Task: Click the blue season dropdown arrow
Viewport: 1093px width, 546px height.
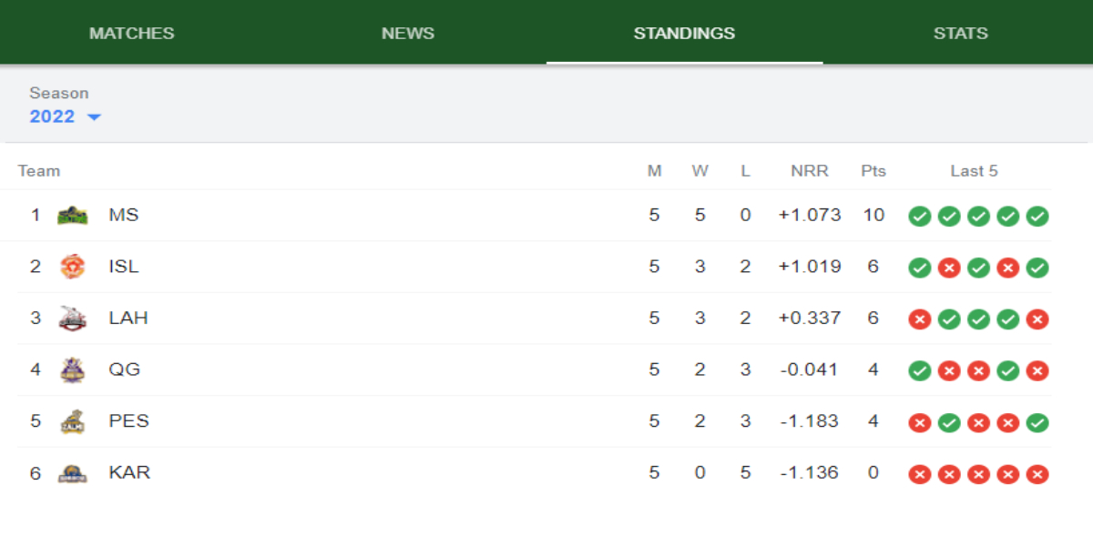Action: pos(93,117)
